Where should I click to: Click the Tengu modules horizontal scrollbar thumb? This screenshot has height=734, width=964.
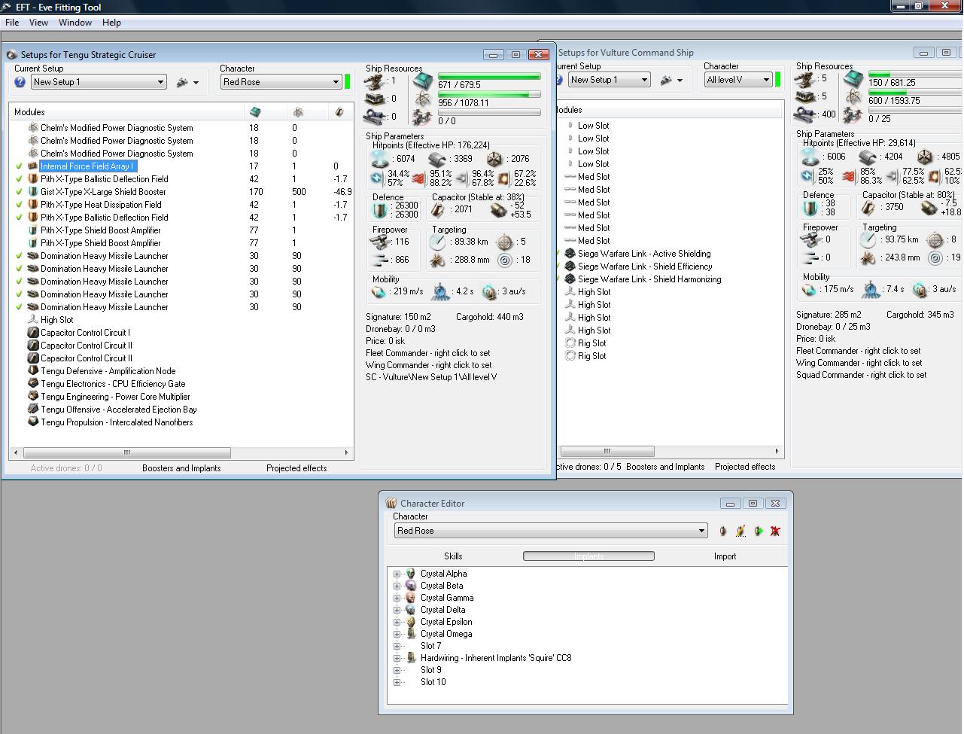pyautogui.click(x=126, y=452)
